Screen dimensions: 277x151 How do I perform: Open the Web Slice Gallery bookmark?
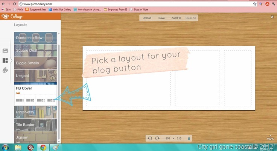(60, 9)
